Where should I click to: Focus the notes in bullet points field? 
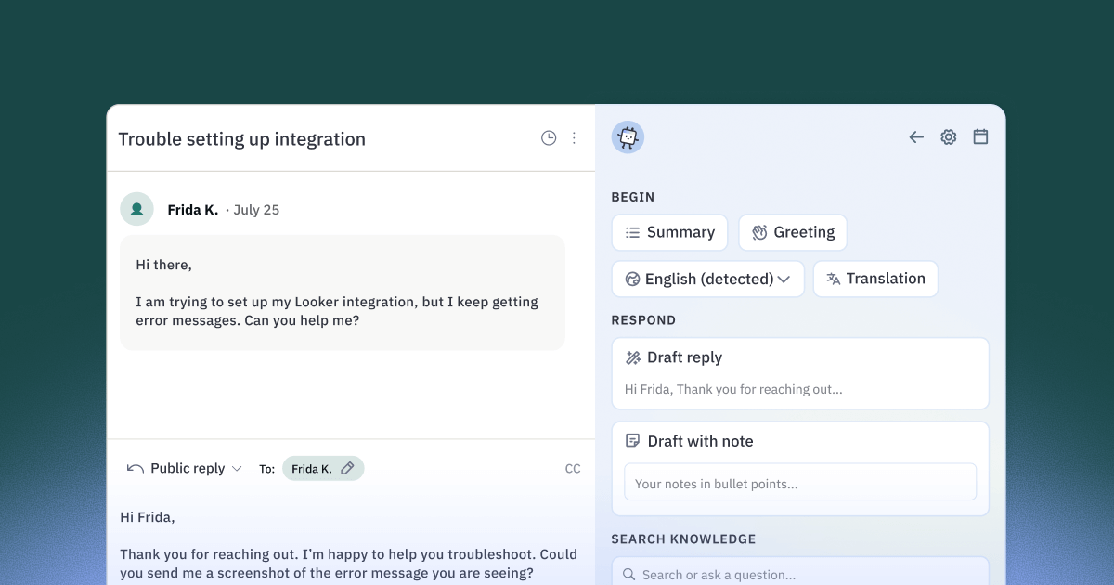pyautogui.click(x=800, y=483)
